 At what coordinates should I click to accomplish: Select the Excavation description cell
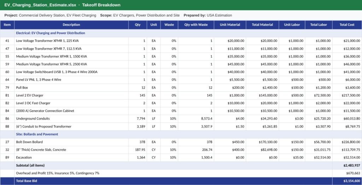(71, 157)
